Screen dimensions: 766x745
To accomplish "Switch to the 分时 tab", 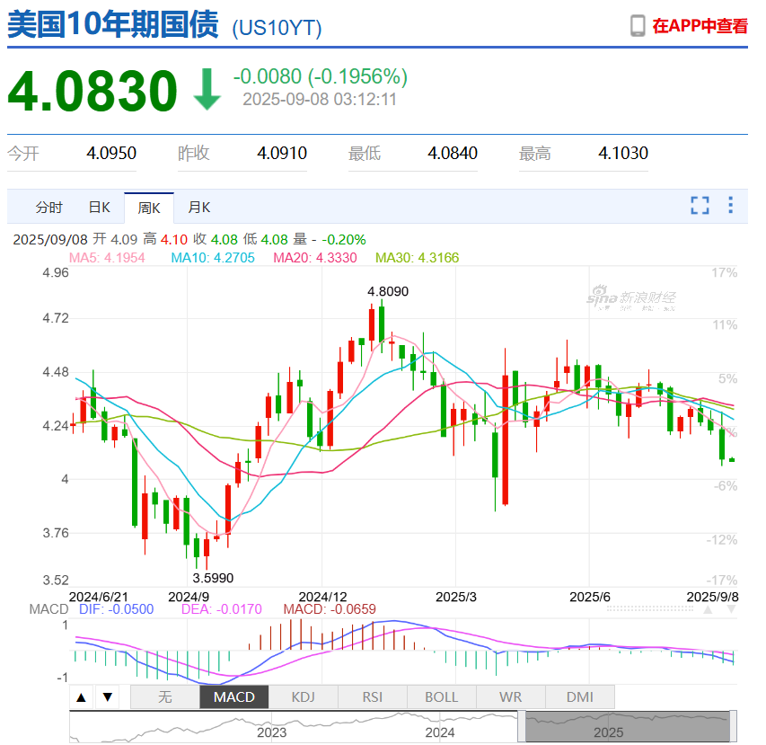I will tap(49, 208).
